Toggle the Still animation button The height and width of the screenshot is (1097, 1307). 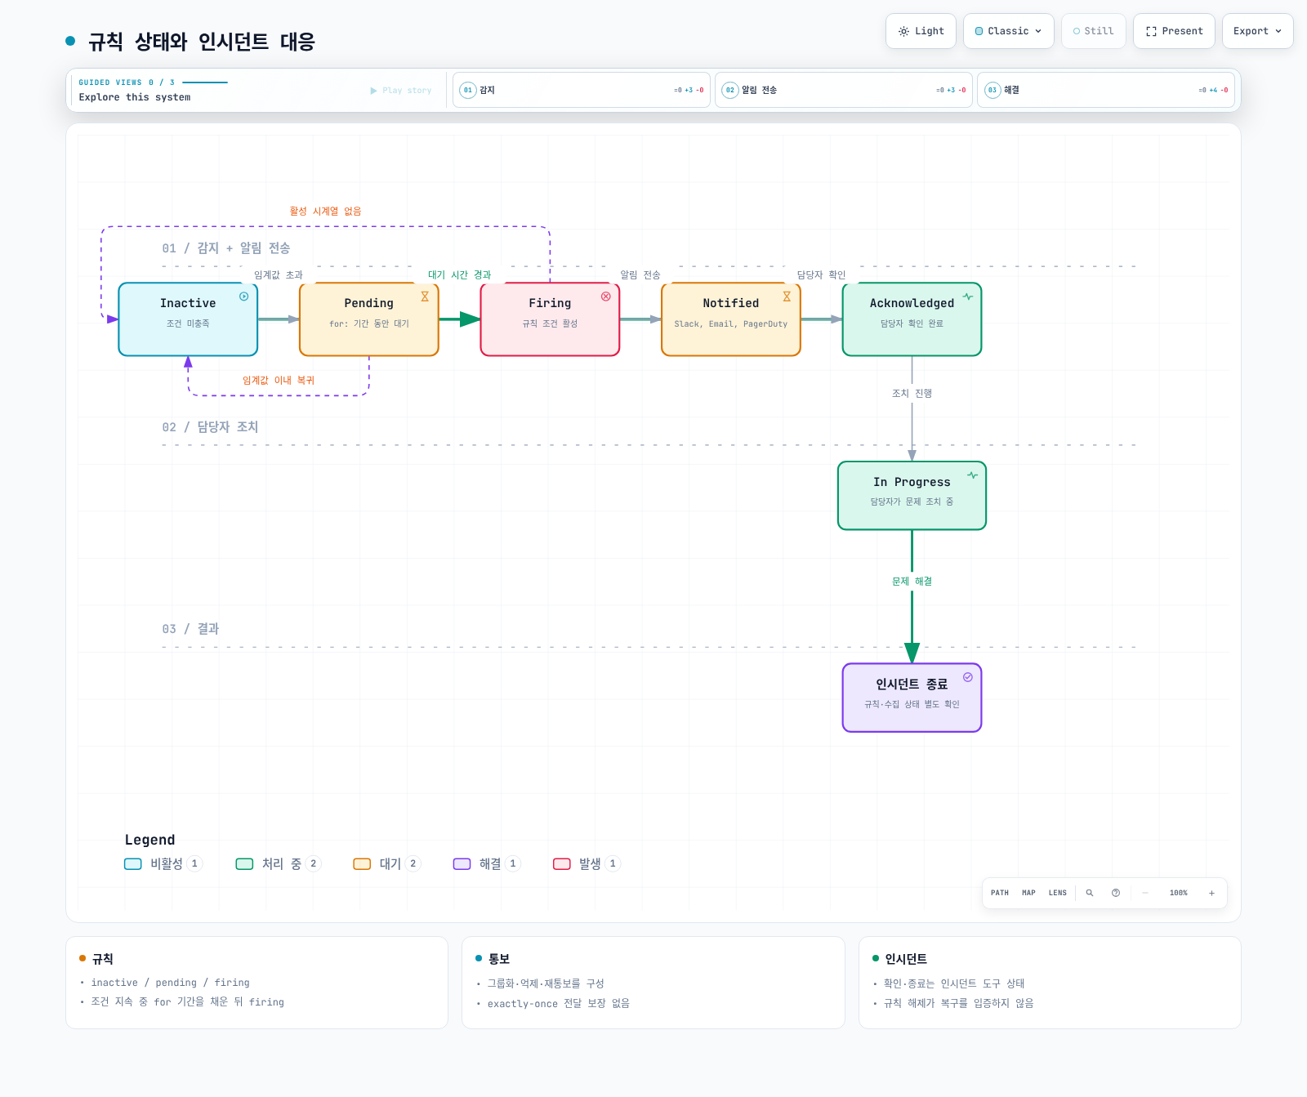tap(1094, 31)
